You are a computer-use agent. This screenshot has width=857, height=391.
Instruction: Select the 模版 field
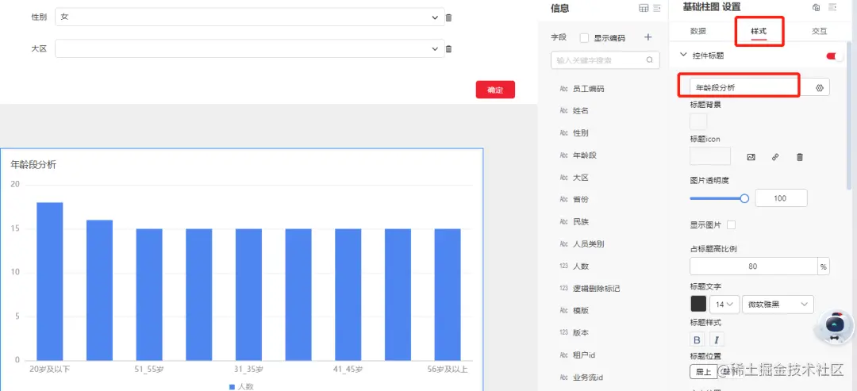(x=580, y=311)
